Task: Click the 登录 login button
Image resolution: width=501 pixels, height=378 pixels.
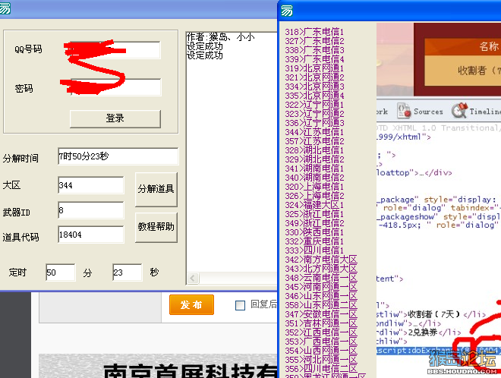Action: (x=115, y=119)
